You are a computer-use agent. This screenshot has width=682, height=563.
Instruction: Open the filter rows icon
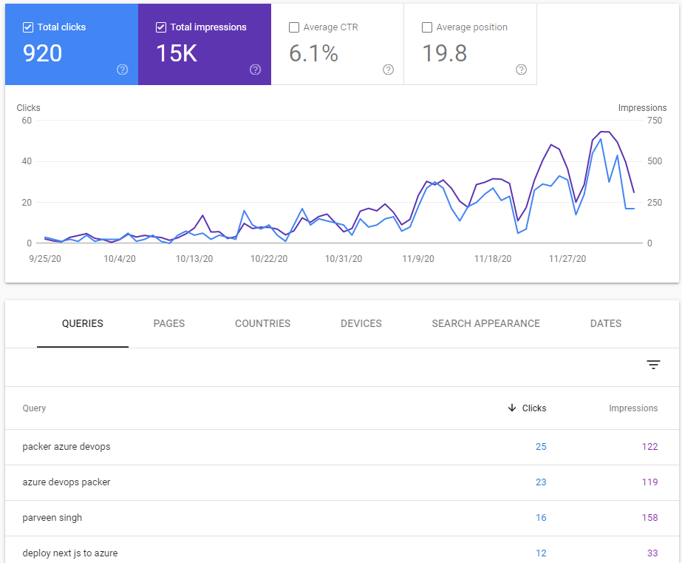point(653,365)
